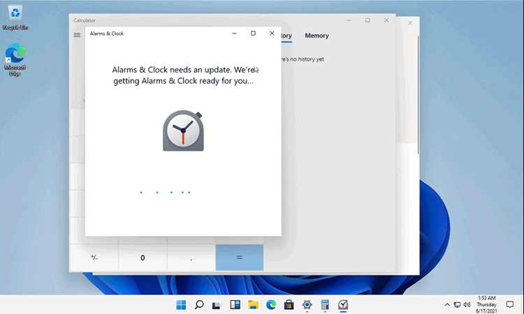The image size is (524, 314).
Task: Maximize the Alarms & Clock window
Action: click(x=253, y=33)
